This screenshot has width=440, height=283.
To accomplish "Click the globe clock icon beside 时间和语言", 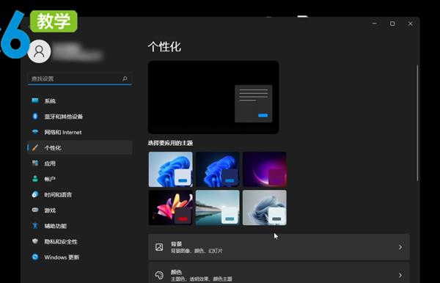I will pyautogui.click(x=35, y=194).
